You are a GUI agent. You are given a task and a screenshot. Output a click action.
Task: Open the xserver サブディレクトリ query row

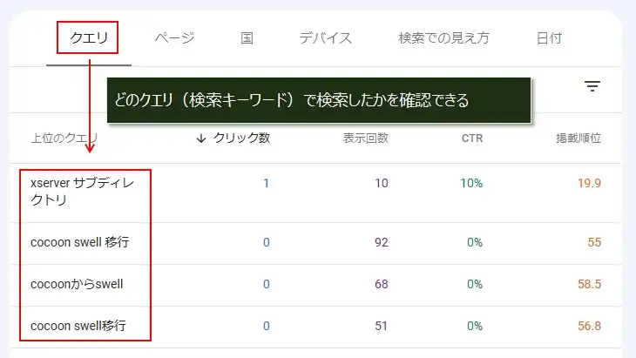[315, 193]
